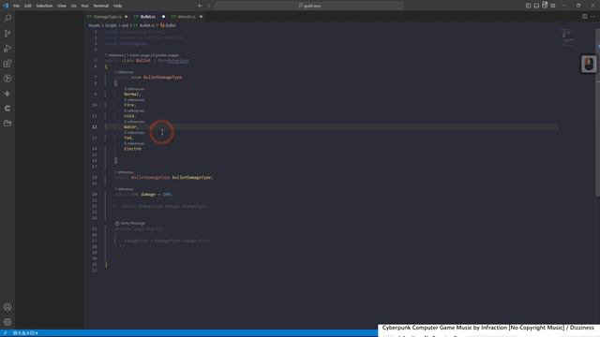Viewport: 600px width, 337px height.
Task: Open the Go menu
Action: 74,6
